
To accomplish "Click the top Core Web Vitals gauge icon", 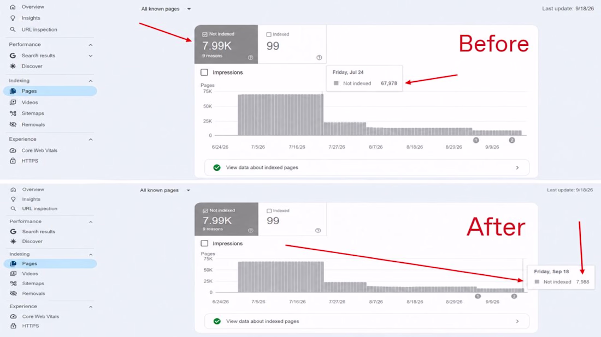I will 13,151.
